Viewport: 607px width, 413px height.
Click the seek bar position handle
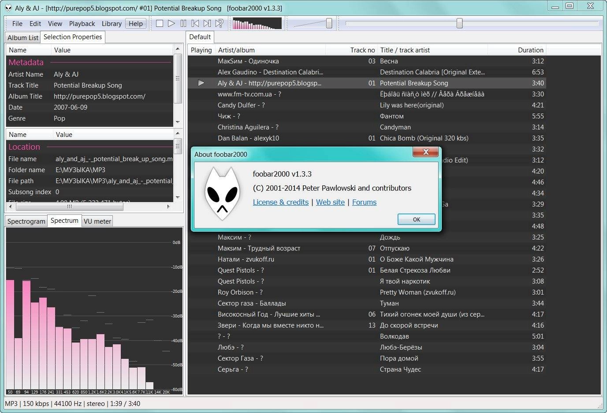(459, 23)
